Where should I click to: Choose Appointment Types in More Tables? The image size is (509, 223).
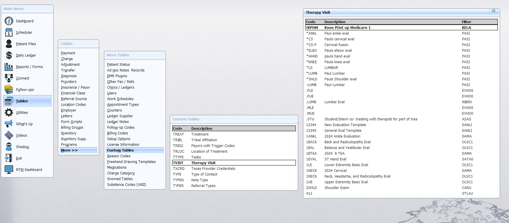(x=123, y=105)
